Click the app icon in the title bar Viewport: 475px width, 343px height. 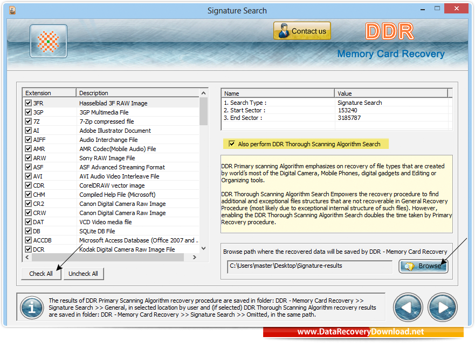click(12, 11)
